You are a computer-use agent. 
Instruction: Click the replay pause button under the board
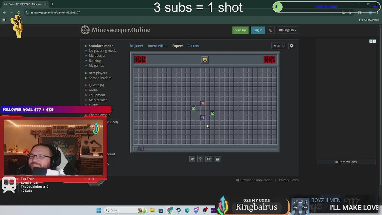pyautogui.click(x=141, y=149)
